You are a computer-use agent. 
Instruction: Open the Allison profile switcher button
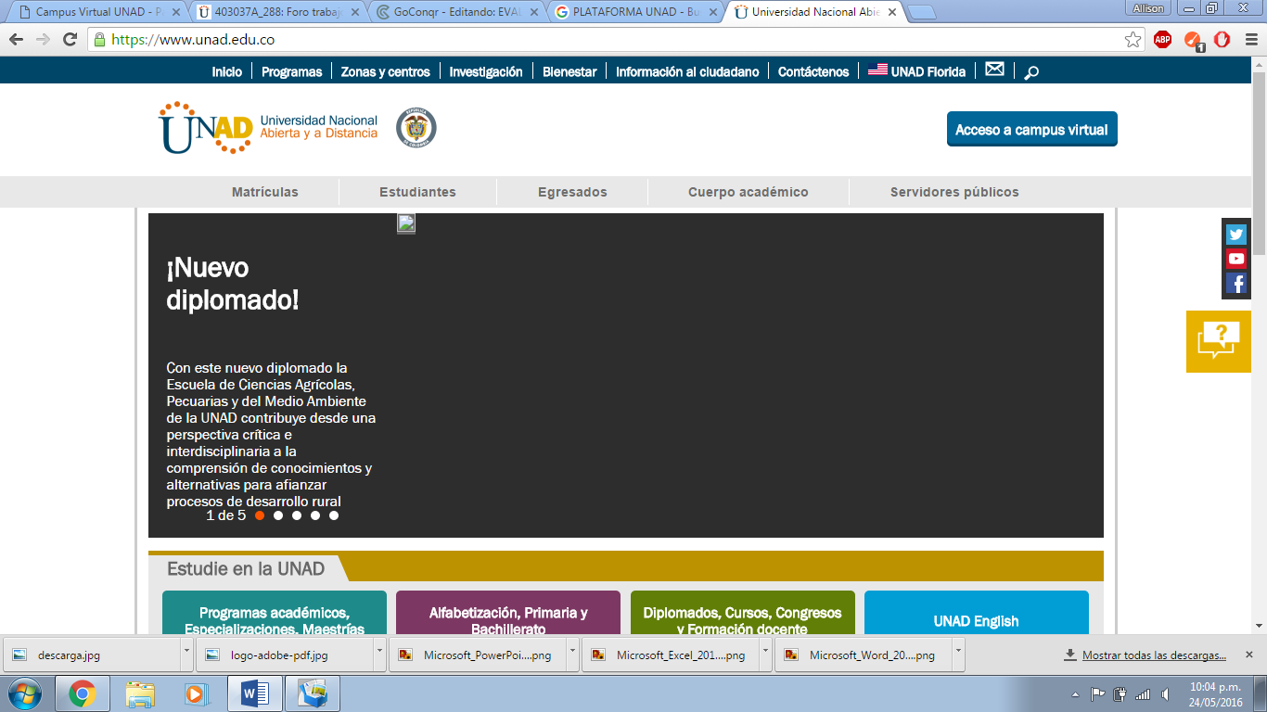click(x=1148, y=8)
